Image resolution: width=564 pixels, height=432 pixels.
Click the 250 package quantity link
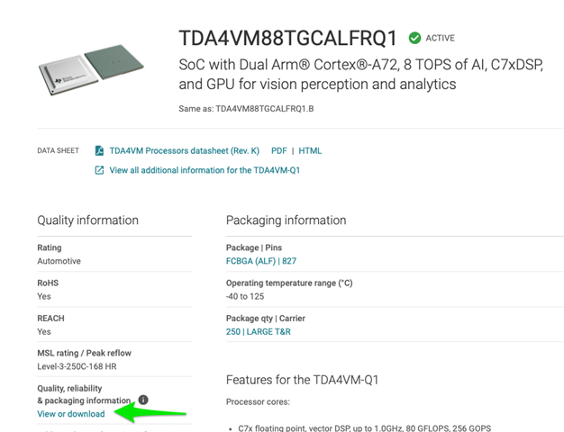233,331
